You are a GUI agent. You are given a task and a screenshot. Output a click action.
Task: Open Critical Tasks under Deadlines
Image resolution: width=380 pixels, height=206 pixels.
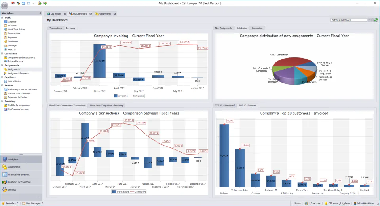click(x=14, y=81)
